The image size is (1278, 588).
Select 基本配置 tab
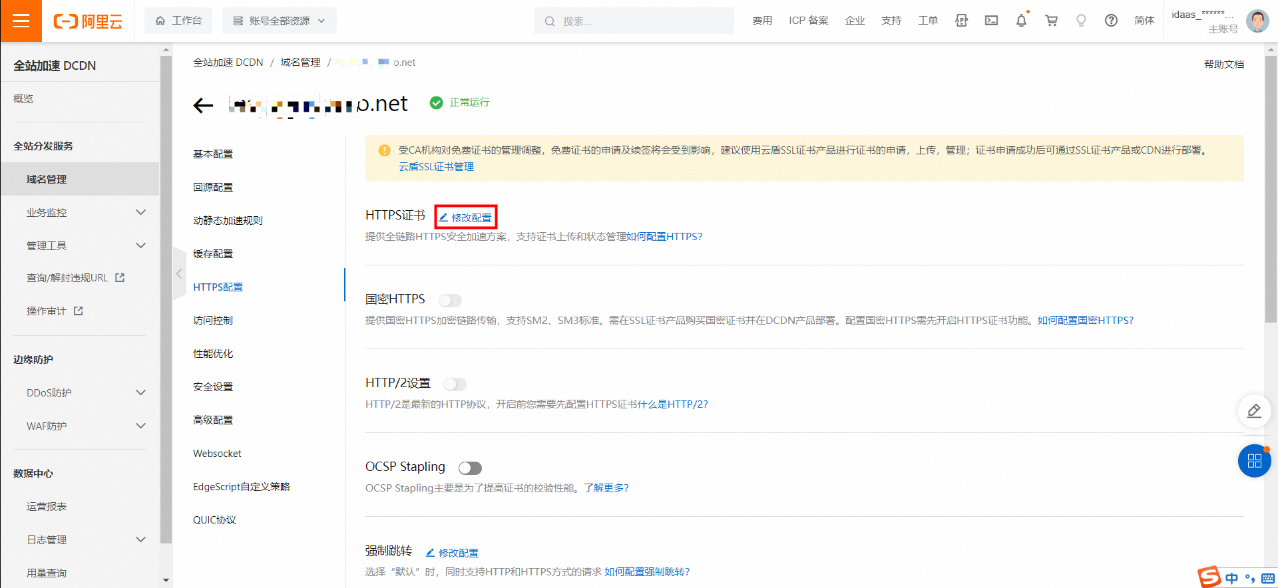tap(213, 154)
